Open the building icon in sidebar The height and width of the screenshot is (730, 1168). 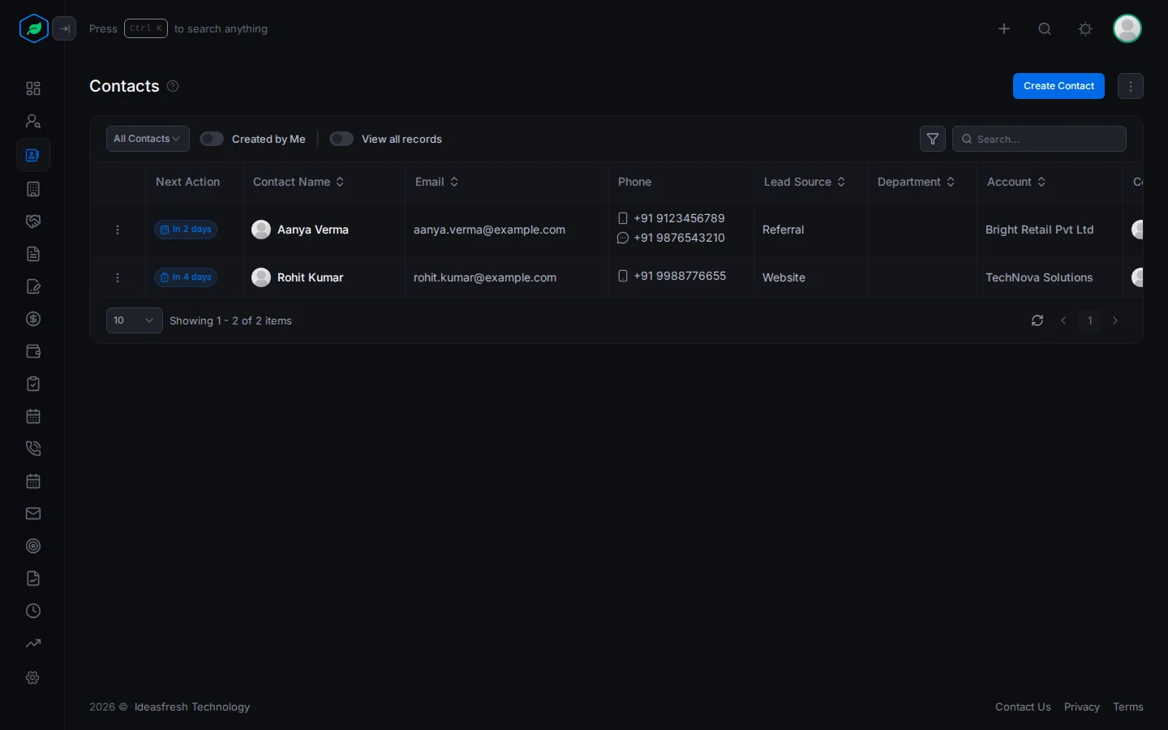[x=33, y=189]
